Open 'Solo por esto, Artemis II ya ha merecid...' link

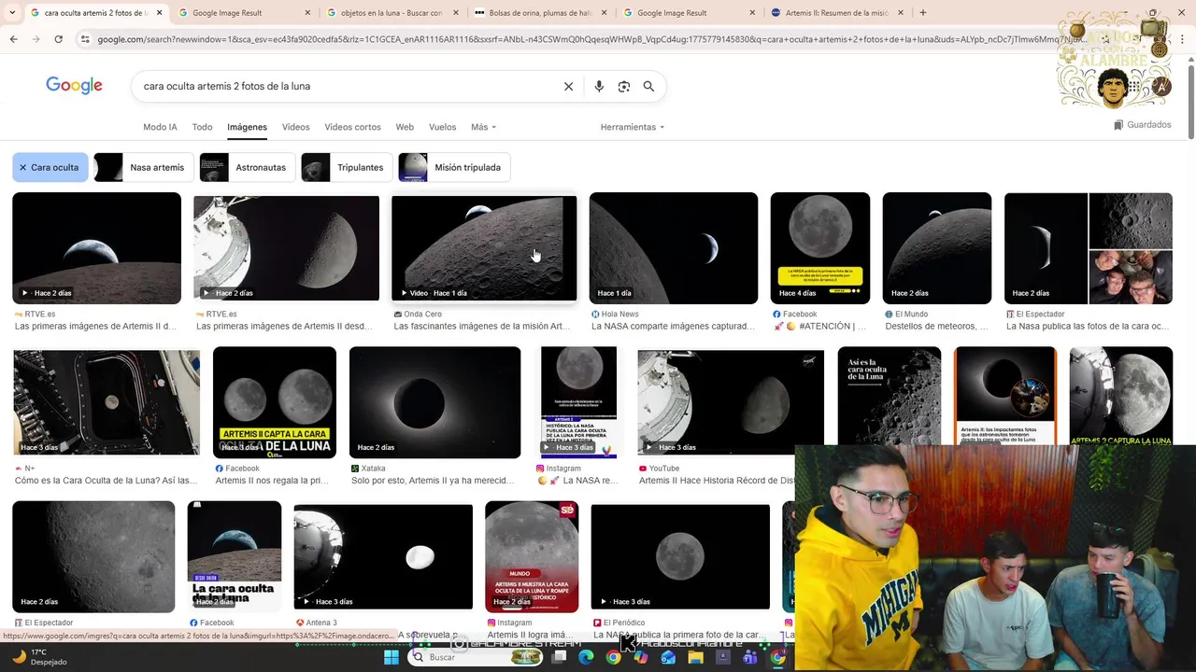[434, 481]
